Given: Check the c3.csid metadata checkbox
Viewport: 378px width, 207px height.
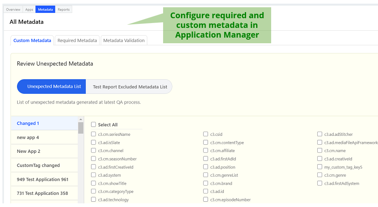Looking at the screenshot, I should tap(206, 134).
